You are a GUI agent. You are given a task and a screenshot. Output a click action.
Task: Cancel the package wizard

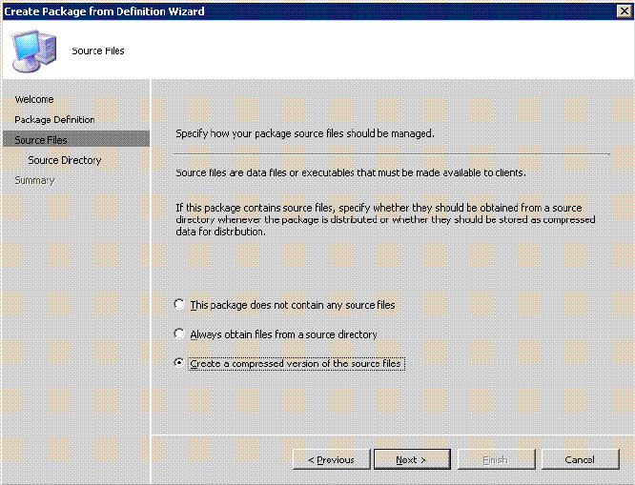point(580,459)
